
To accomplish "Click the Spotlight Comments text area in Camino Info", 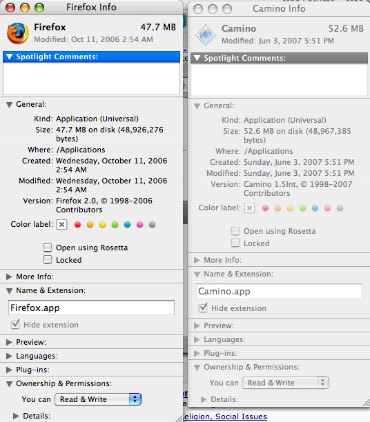I will [x=279, y=80].
